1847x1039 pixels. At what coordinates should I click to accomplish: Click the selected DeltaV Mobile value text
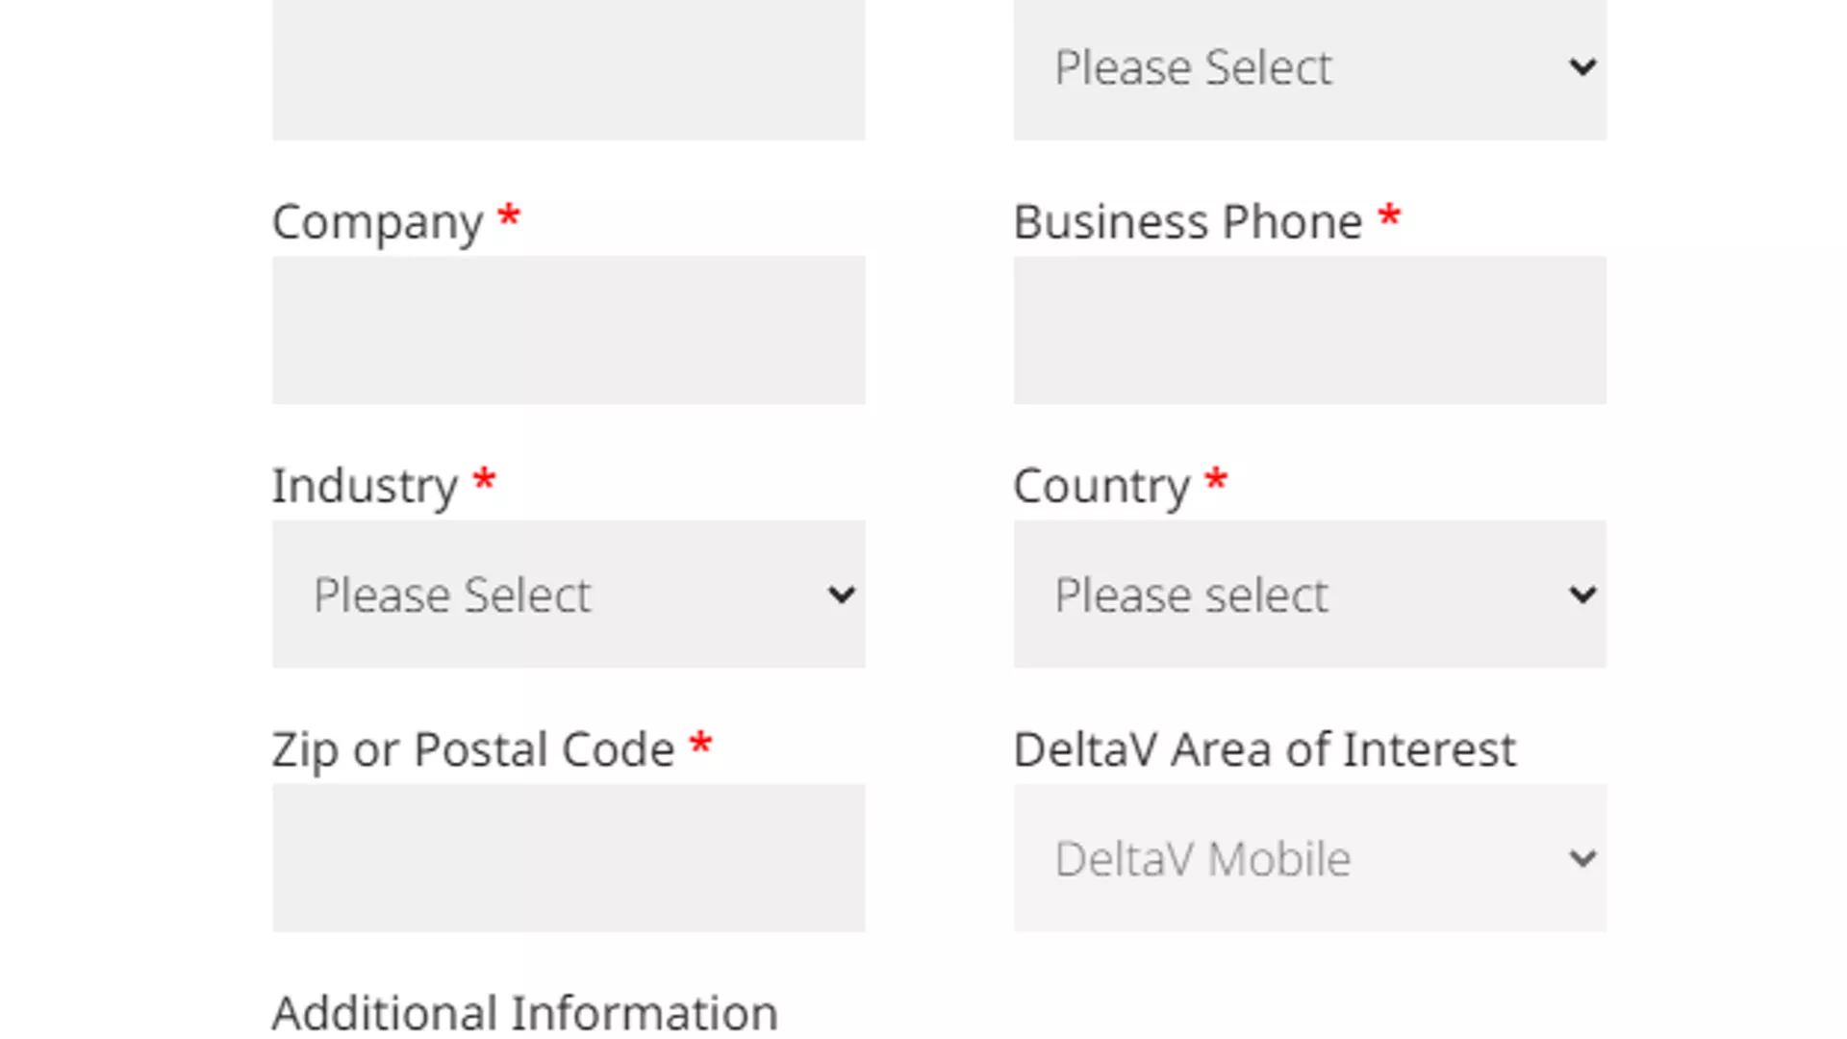(x=1202, y=859)
